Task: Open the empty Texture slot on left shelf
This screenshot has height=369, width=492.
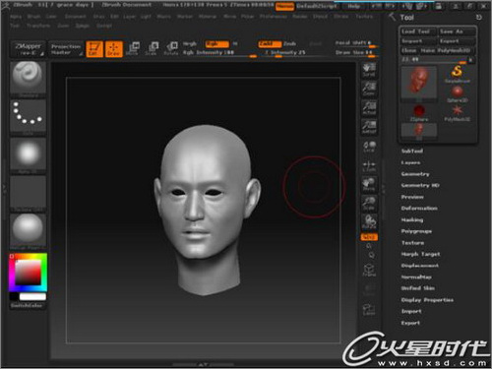Action: click(28, 194)
